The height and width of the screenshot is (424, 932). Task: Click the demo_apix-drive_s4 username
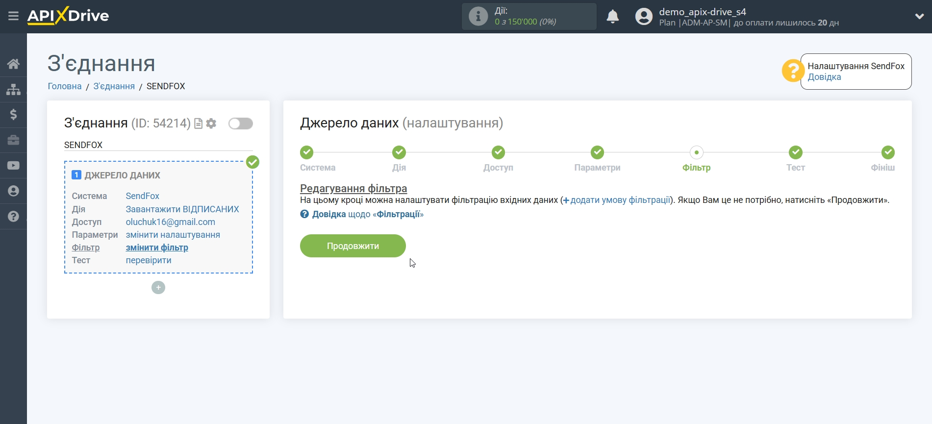[703, 12]
